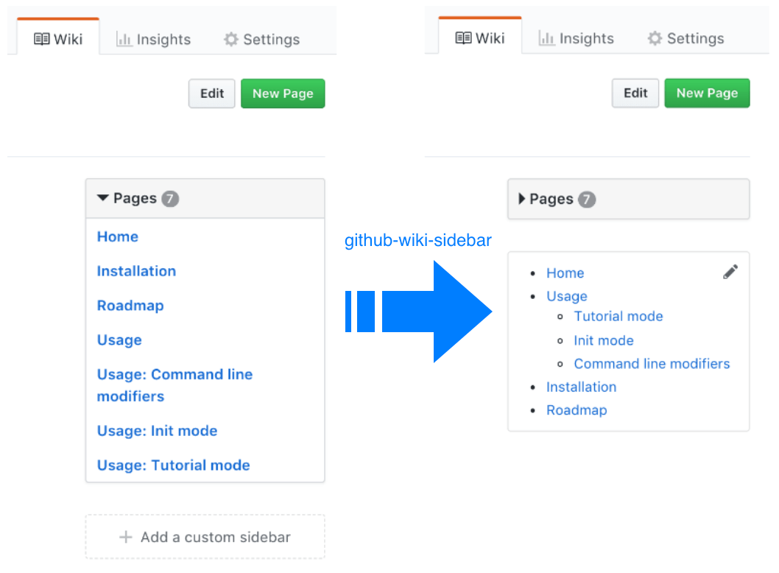Open the Roadmap page
Image resolution: width=779 pixels, height=573 pixels.
coord(130,305)
